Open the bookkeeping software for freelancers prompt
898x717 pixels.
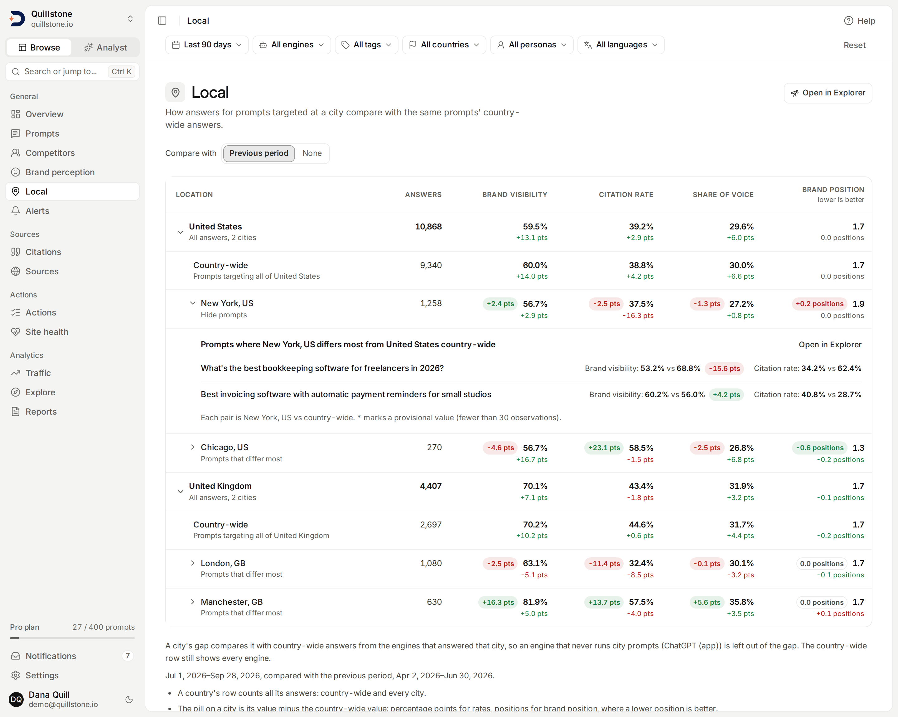point(322,368)
